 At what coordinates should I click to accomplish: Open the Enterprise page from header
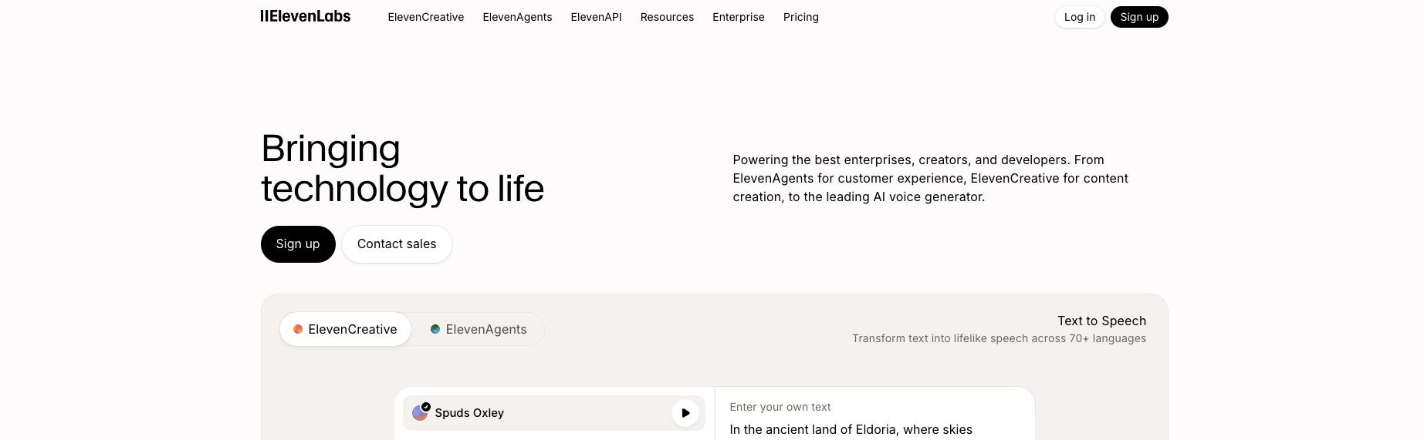point(738,17)
